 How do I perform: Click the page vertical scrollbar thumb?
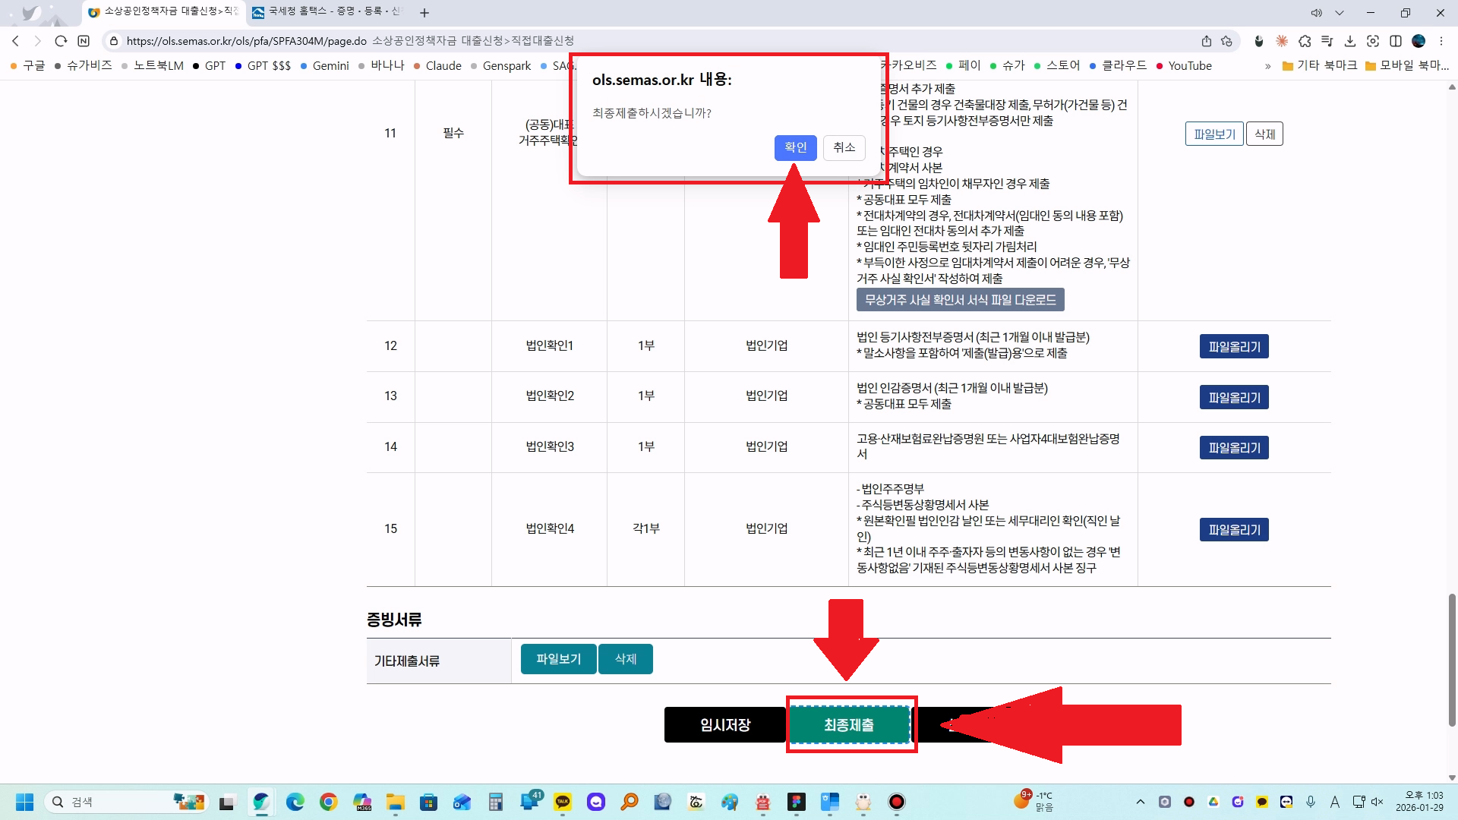[1452, 661]
